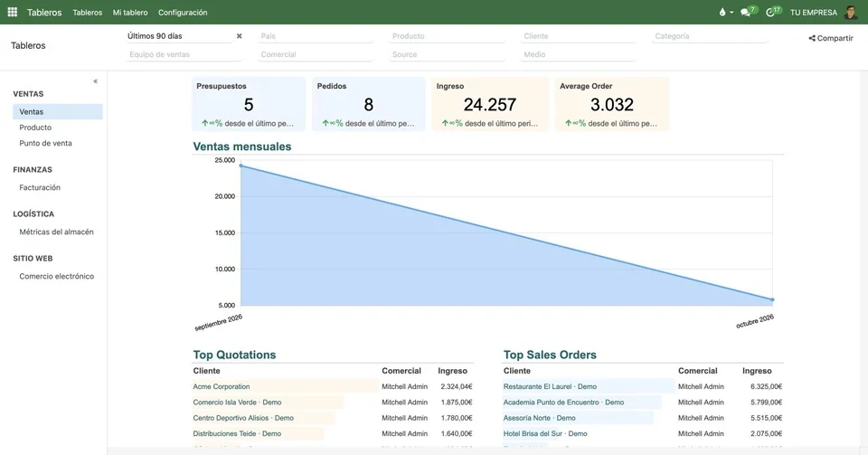Open Distribuciones Teide · Demo quotation

point(237,433)
